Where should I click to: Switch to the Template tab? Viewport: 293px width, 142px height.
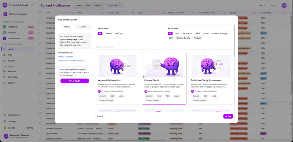click(67, 27)
